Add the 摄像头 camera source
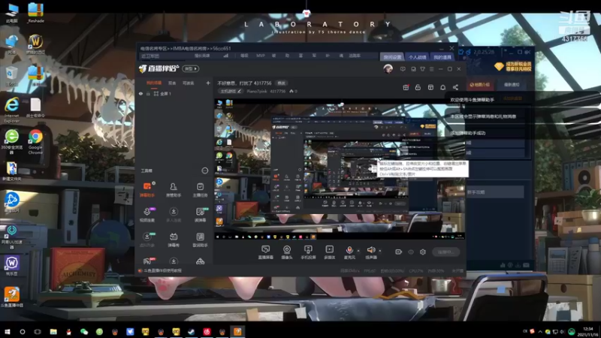Screen dimensions: 601x338 (287, 252)
